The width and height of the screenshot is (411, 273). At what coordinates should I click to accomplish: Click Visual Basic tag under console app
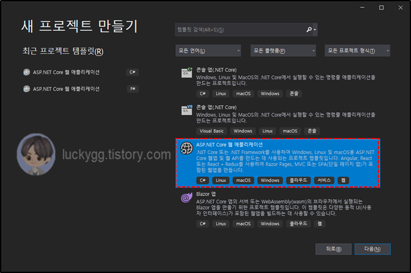212,131
